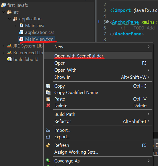Collapse the application package node
This screenshot has width=158, height=166.
click(x=9, y=19)
